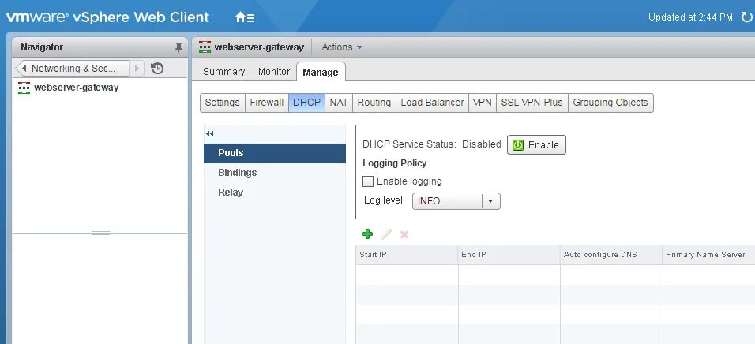
Task: Click the red delete pool icon
Action: pos(404,234)
